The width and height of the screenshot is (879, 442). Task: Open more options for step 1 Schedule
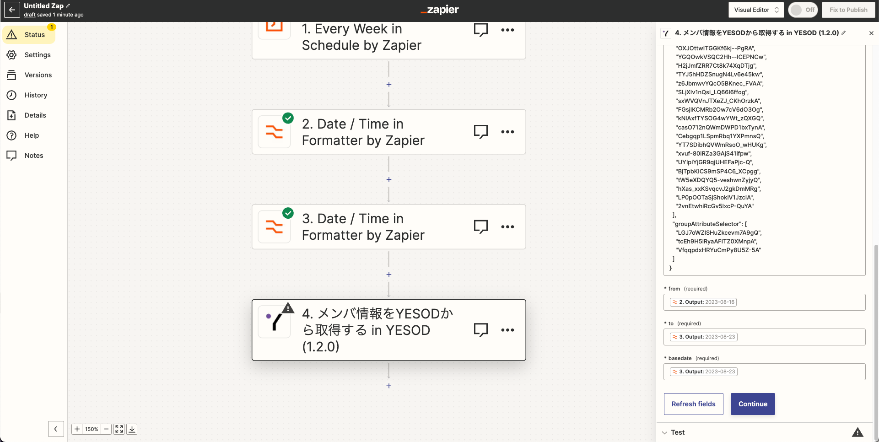pyautogui.click(x=507, y=30)
